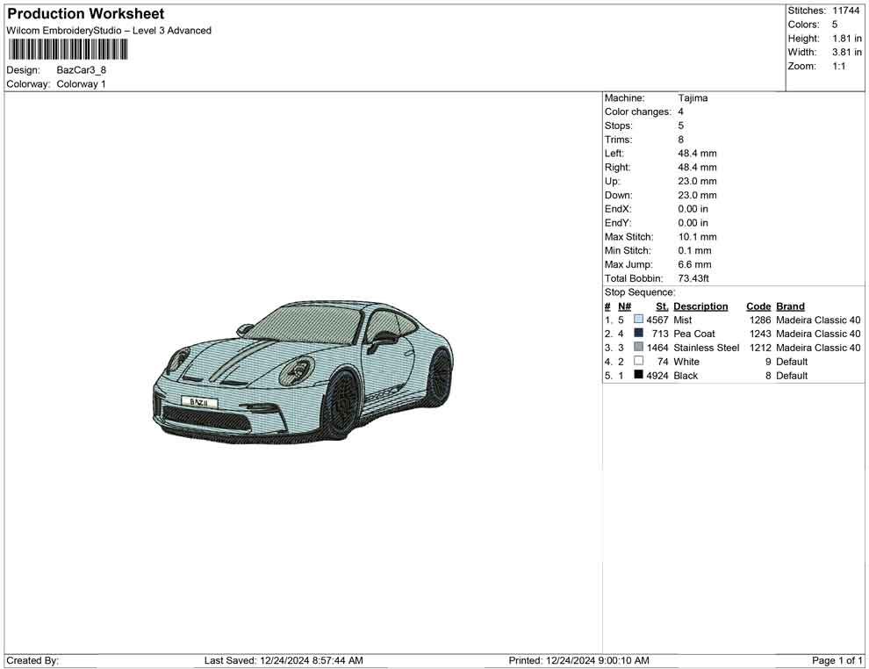Click the Pea Coat color swatch
The image size is (869, 669).
(x=638, y=334)
